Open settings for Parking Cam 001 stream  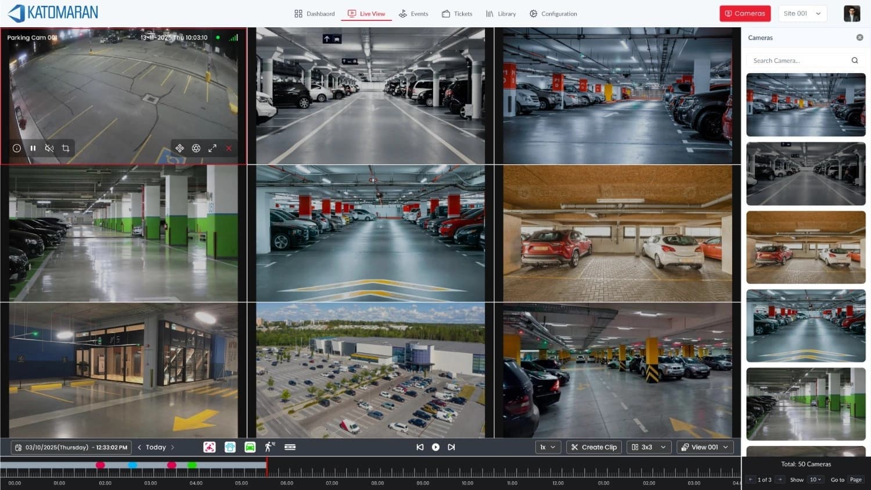pos(196,148)
